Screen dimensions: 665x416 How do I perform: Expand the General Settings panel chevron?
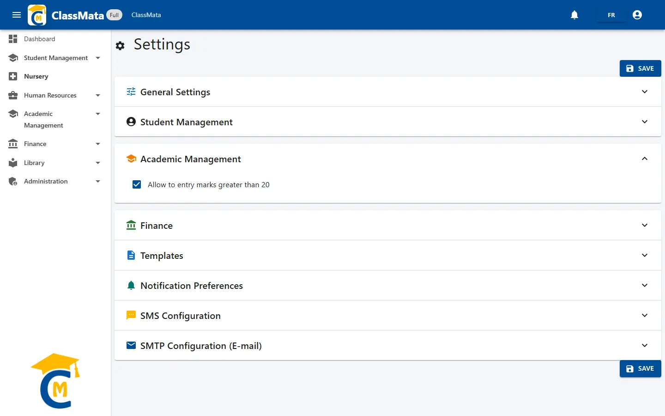tap(645, 92)
